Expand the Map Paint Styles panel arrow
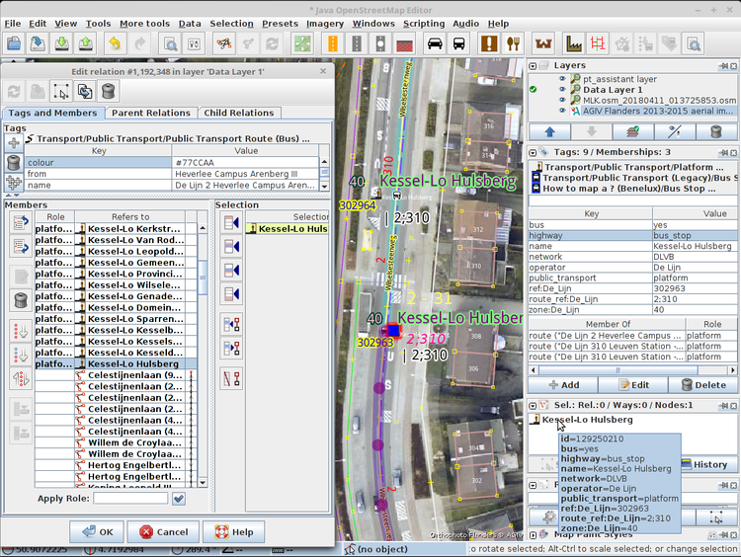The image size is (741, 557). (x=534, y=535)
